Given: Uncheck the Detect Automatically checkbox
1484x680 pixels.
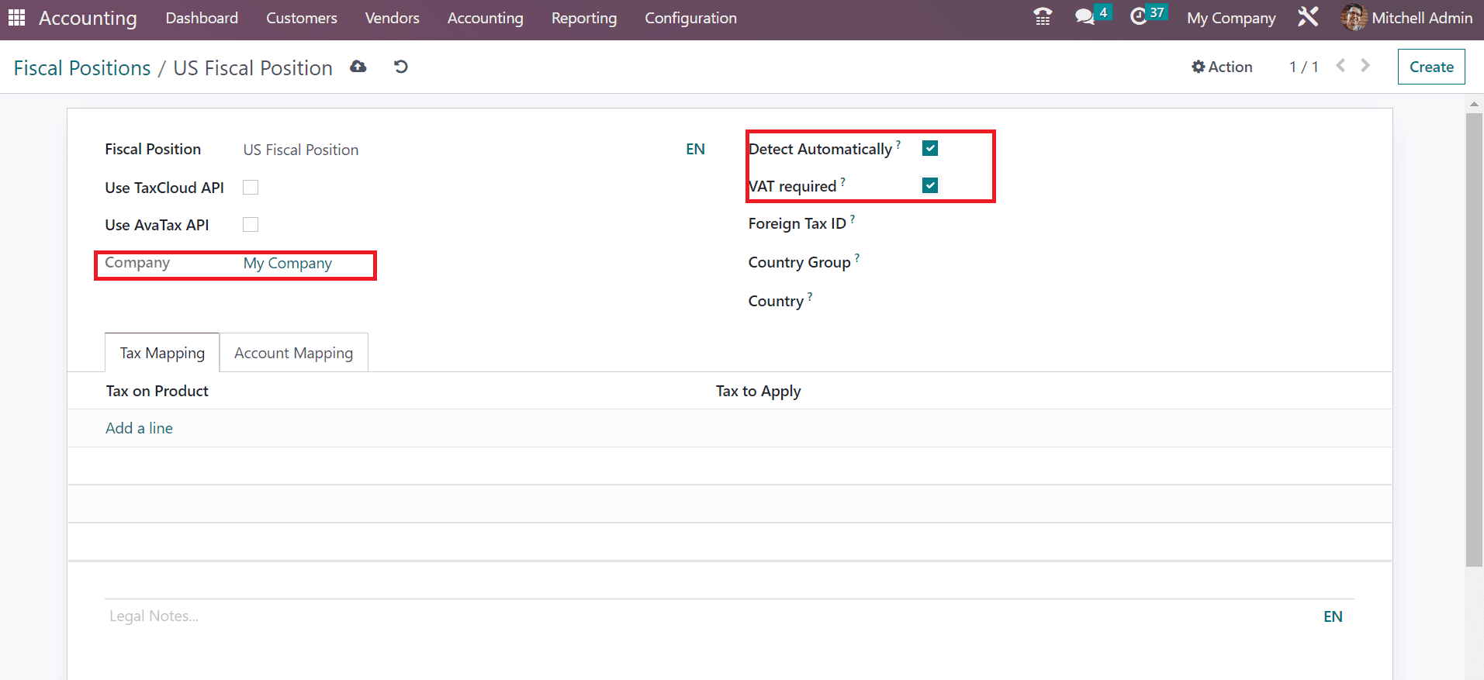Looking at the screenshot, I should 930,148.
